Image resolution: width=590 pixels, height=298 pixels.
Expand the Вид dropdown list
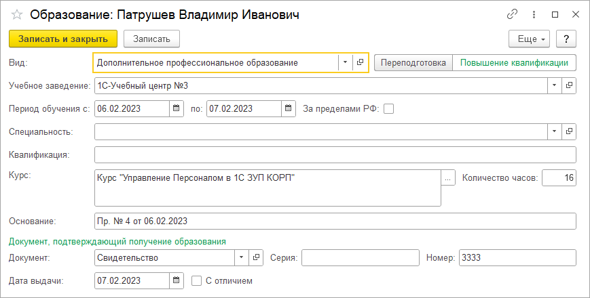click(x=345, y=62)
